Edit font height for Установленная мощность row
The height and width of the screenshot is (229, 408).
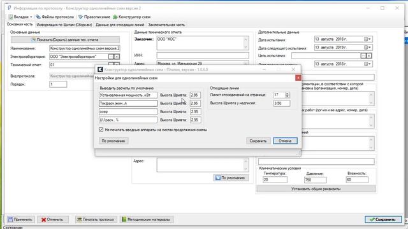(x=195, y=95)
